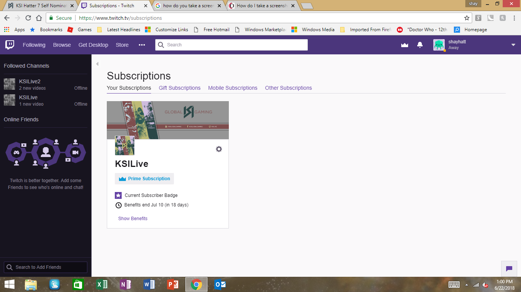This screenshot has width=521, height=292.
Task: Switch to KSI Hatter 7 Self Nomination tab
Action: tap(40, 6)
